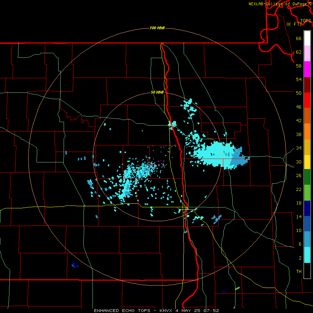Click the 62 value on the legend
Image resolution: width=313 pixels, height=313 pixels.
coord(299,52)
